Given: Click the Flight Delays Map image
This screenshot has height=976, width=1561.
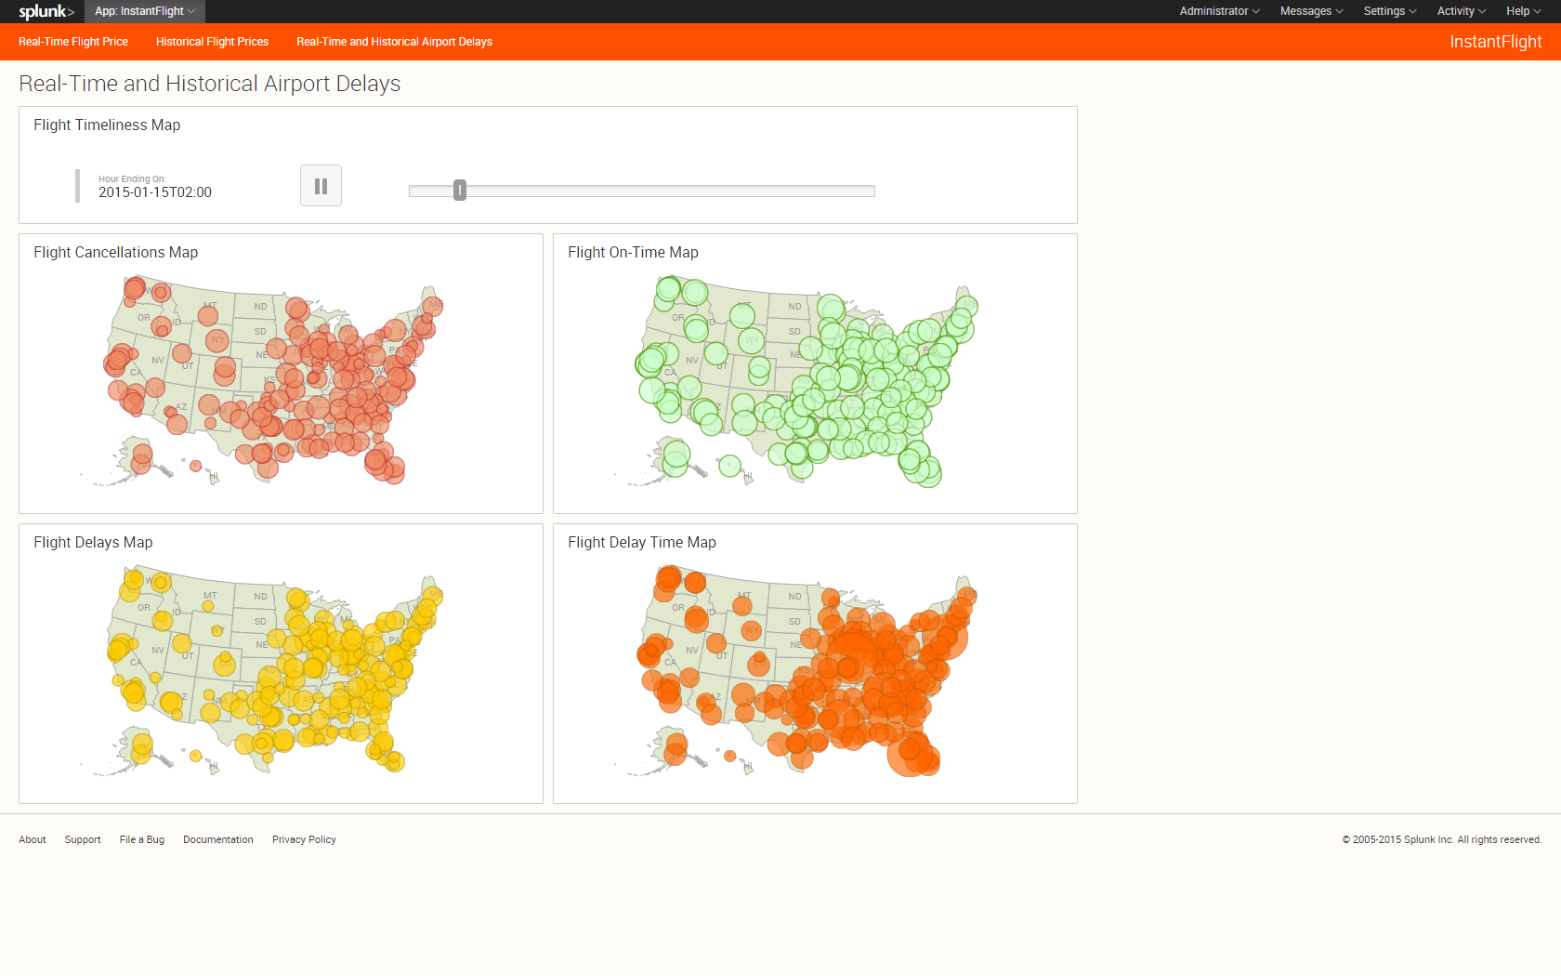Looking at the screenshot, I should 263,671.
